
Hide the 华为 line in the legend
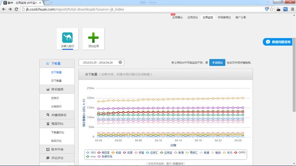coord(228,152)
